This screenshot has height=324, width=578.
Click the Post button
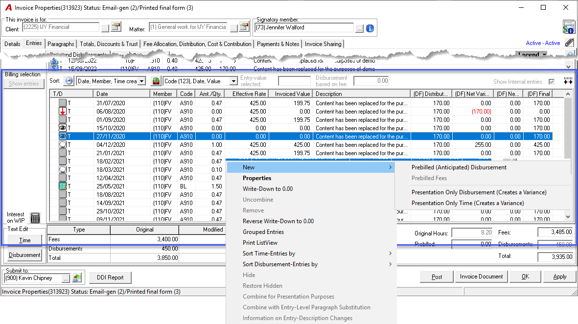click(437, 277)
